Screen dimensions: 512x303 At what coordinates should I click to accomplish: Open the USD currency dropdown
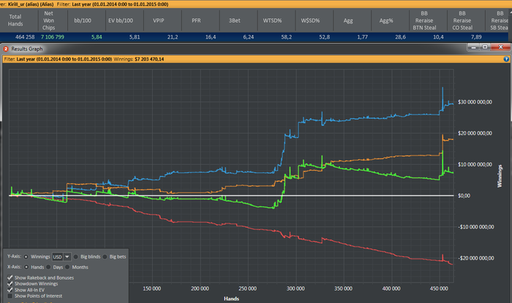point(67,257)
